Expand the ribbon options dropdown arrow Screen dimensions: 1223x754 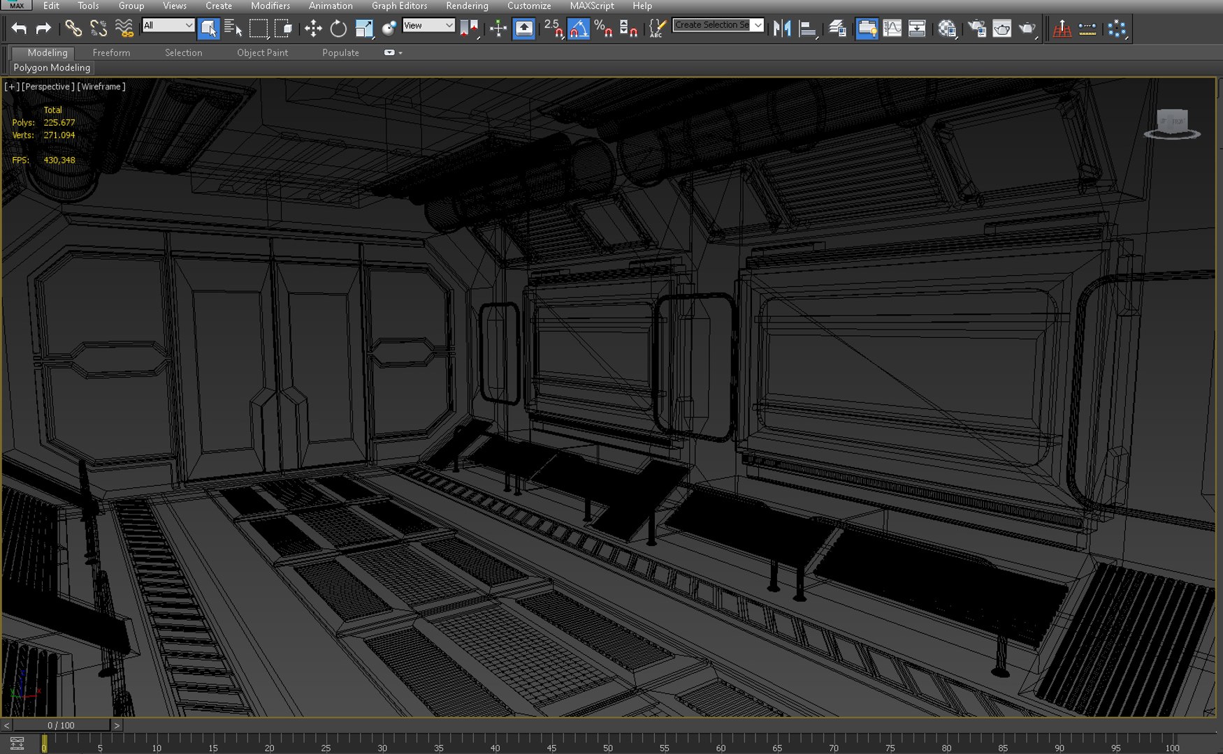[x=400, y=53]
